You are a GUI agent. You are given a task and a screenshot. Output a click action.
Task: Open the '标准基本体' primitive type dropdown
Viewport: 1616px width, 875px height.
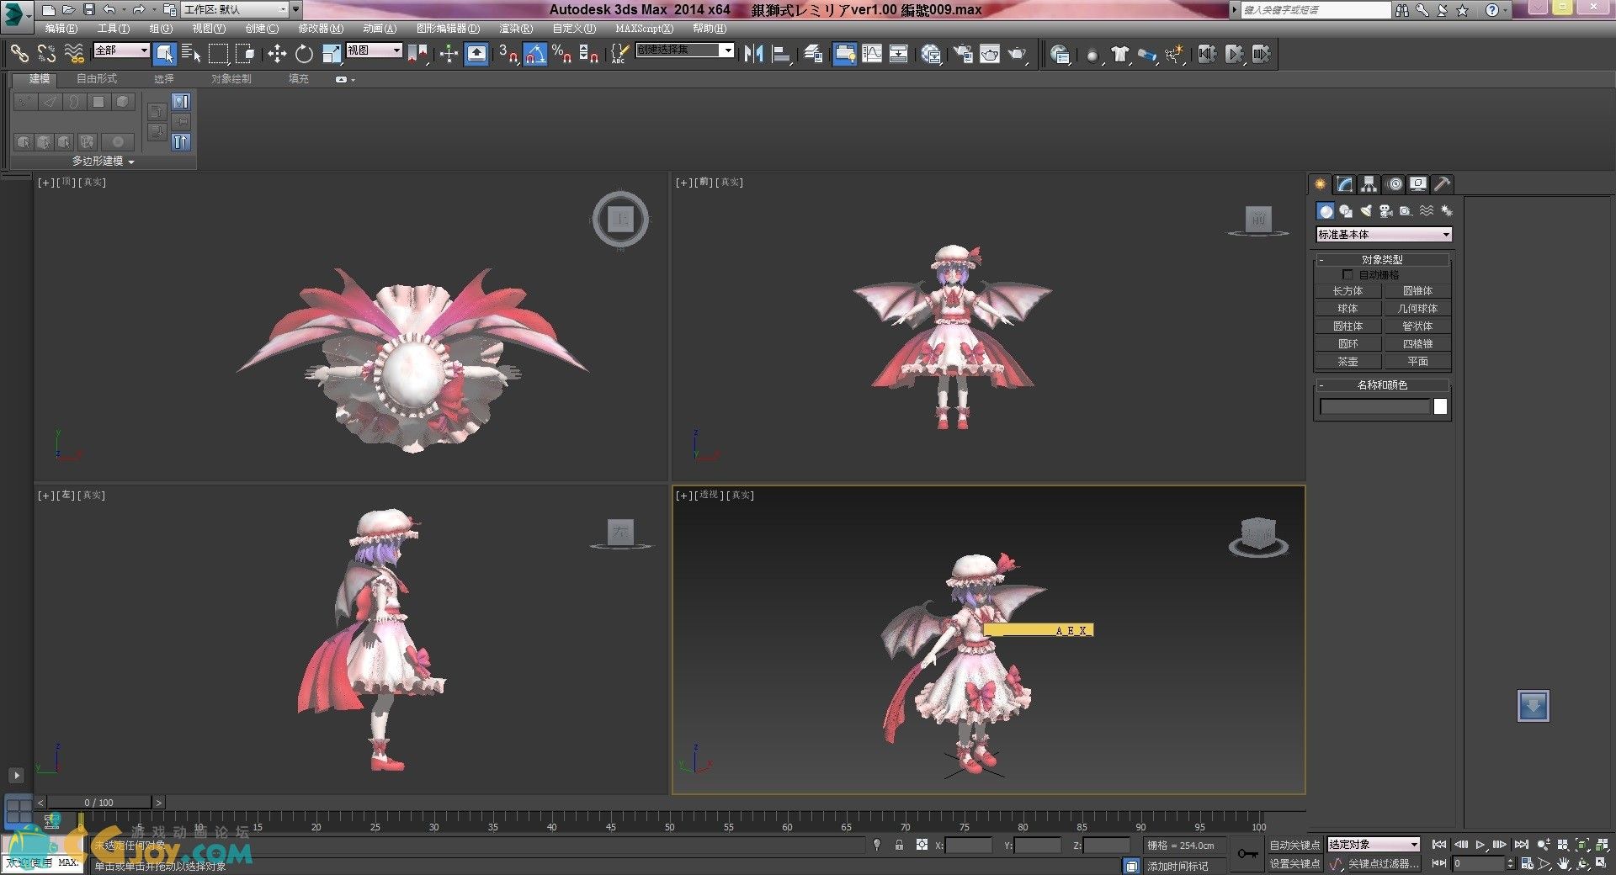pyautogui.click(x=1384, y=235)
